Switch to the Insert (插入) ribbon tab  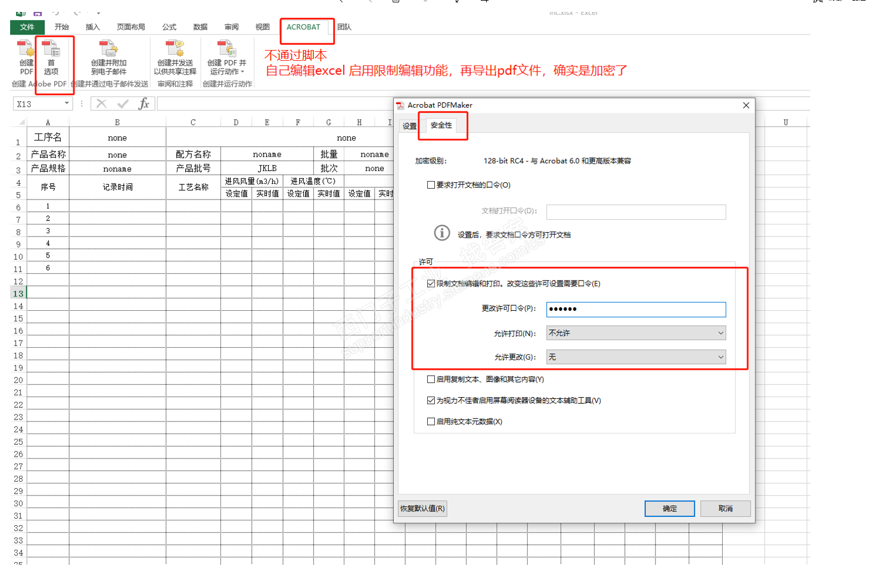click(92, 27)
